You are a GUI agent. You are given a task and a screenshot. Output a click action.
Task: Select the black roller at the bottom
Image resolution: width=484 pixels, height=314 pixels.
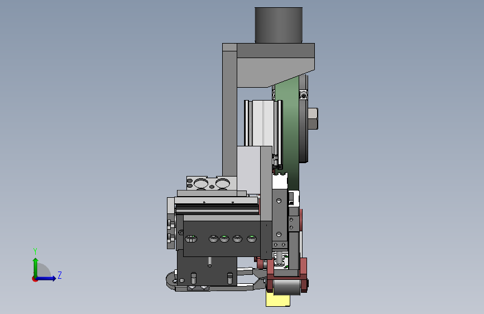pyautogui.click(x=287, y=287)
